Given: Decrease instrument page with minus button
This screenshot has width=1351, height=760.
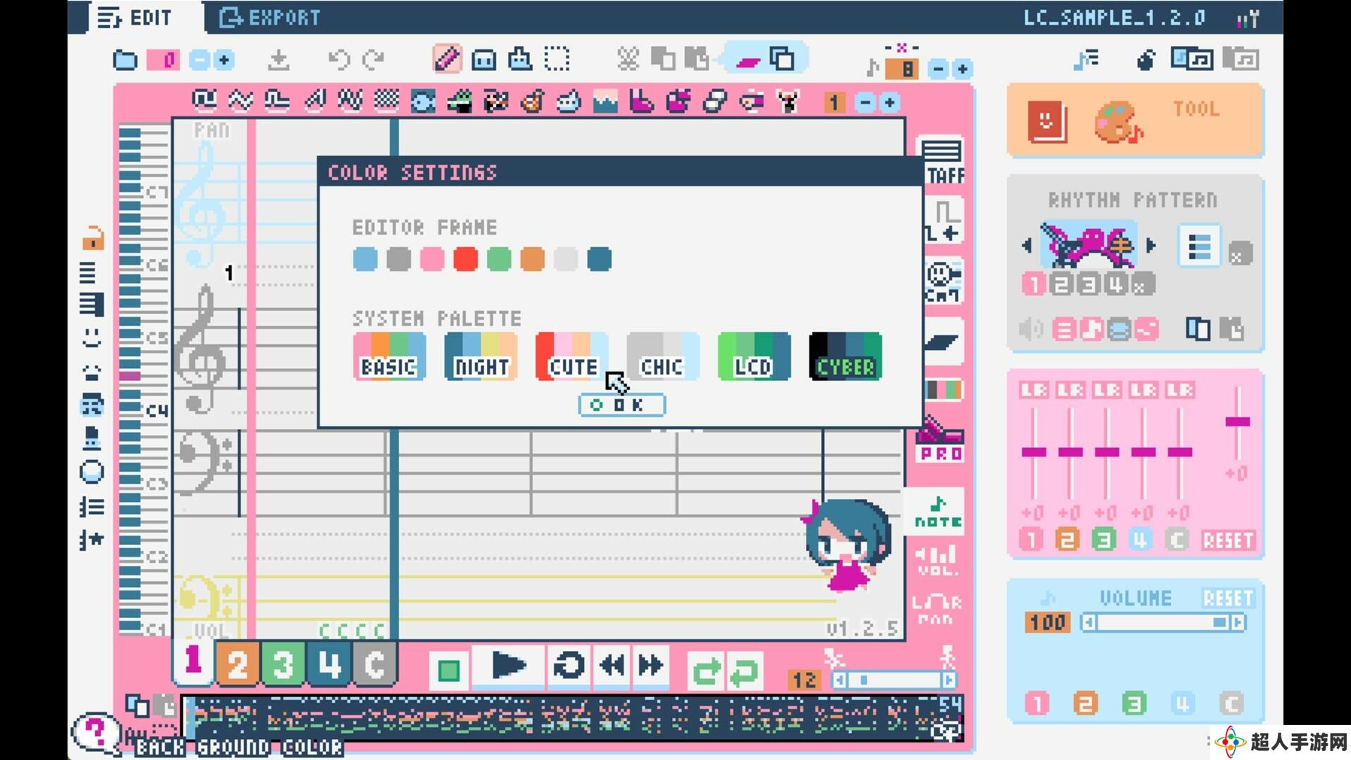Looking at the screenshot, I should (x=865, y=103).
